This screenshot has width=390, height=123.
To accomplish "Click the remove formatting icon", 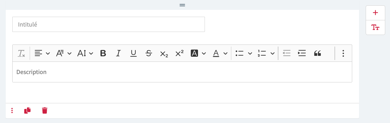I will [x=21, y=53].
